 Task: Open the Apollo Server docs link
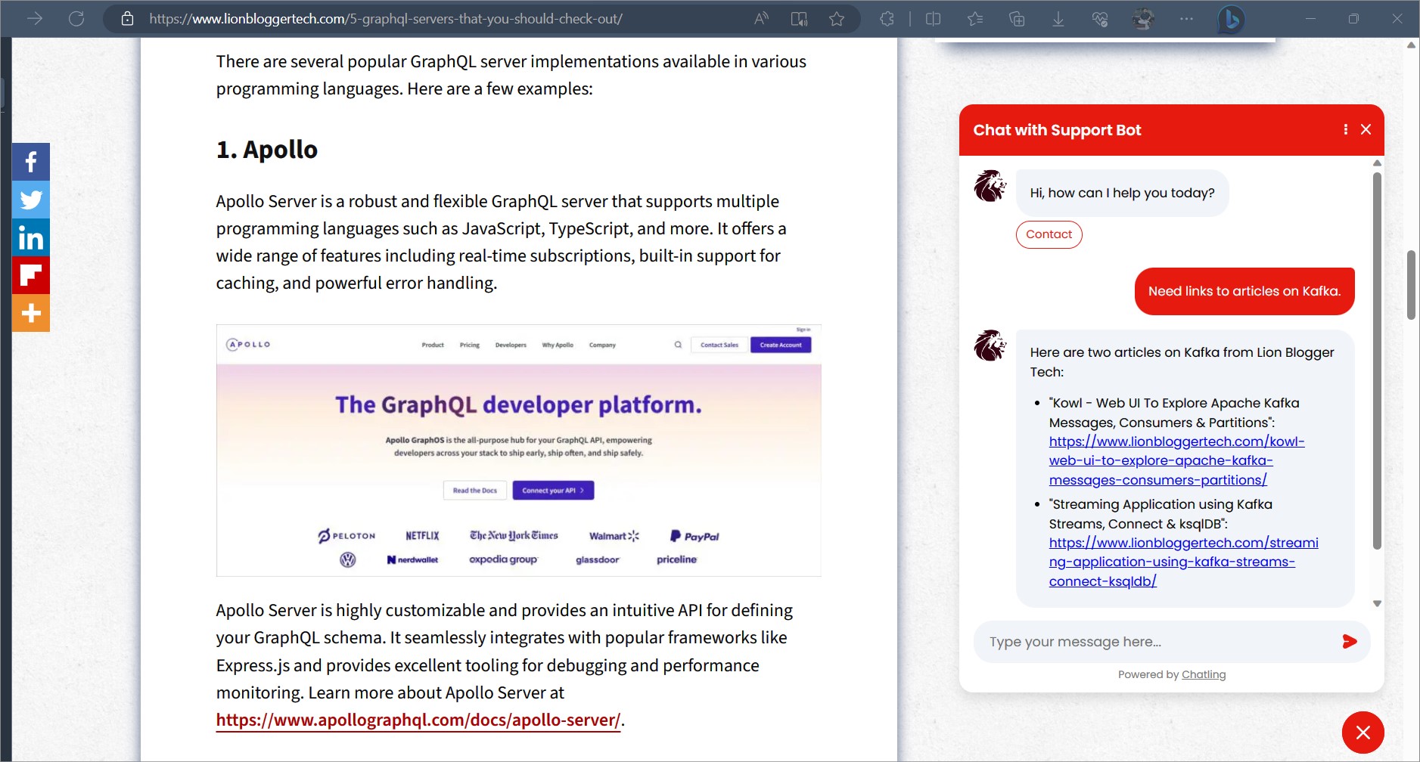[418, 720]
